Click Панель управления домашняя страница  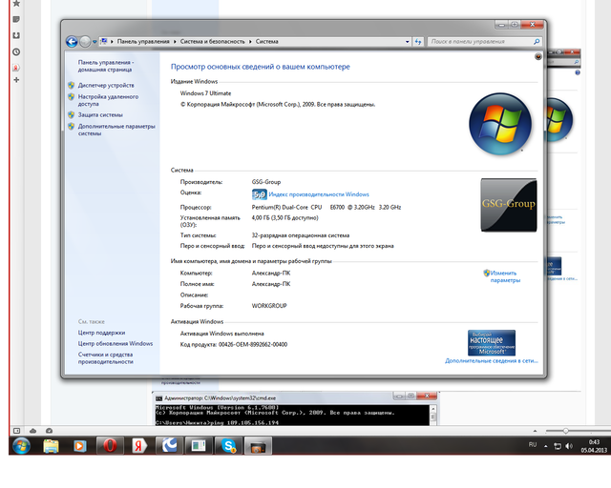tap(105, 65)
